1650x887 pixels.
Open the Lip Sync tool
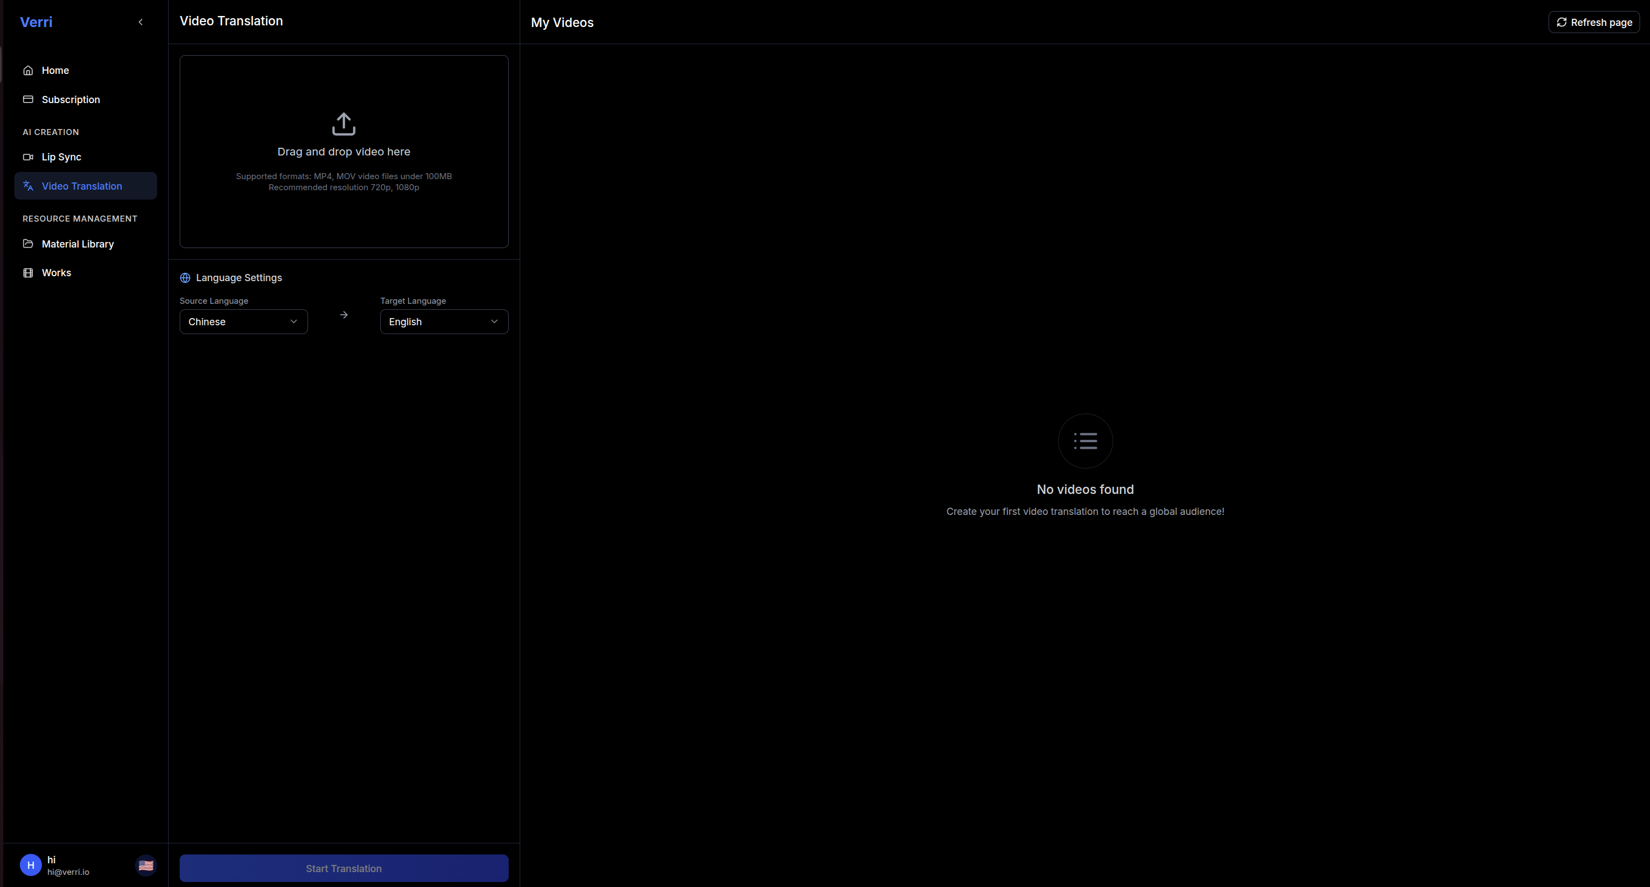[62, 157]
